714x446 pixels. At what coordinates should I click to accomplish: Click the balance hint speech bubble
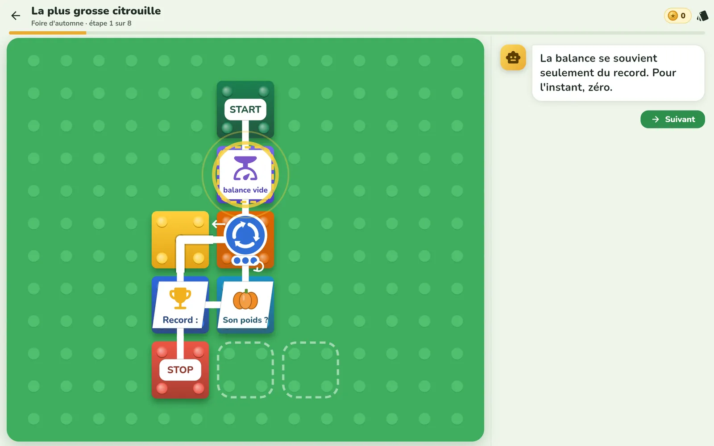coord(618,73)
